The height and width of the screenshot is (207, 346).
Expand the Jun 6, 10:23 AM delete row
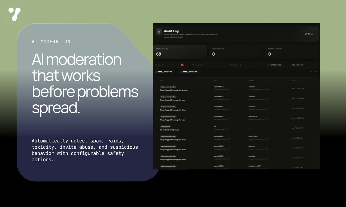tap(155, 138)
